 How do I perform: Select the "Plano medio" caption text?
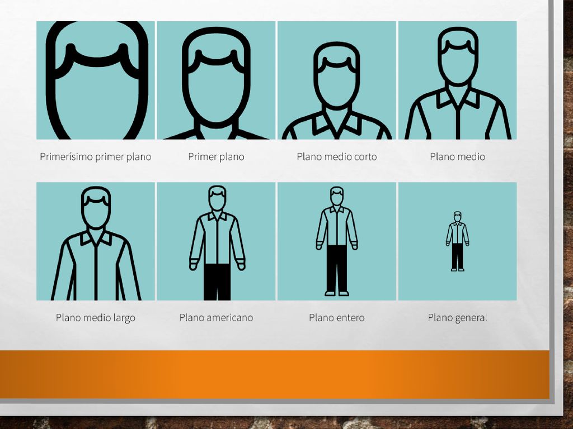pos(458,157)
